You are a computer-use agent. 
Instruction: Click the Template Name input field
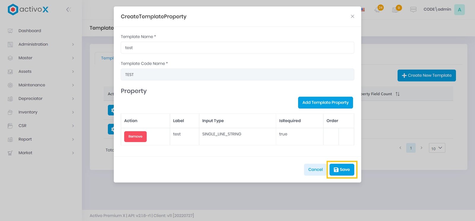(237, 48)
